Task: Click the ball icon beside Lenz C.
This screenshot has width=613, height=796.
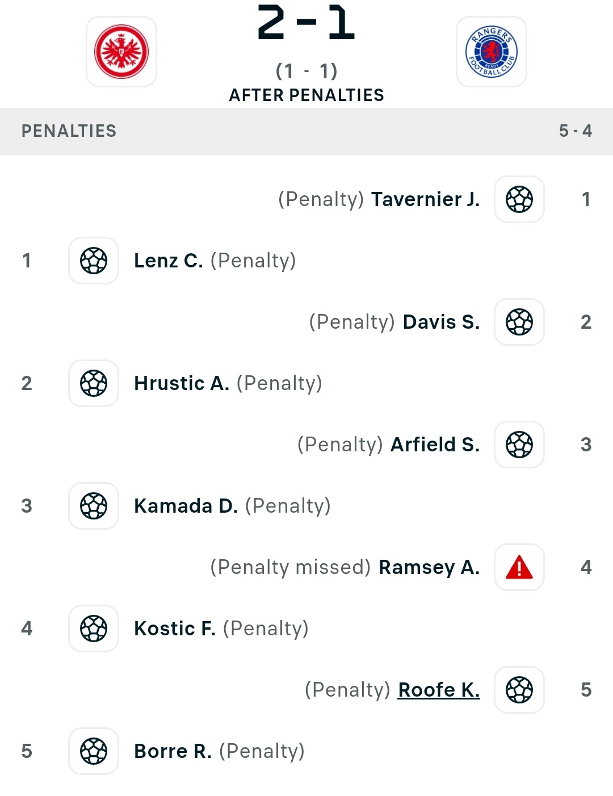Action: (94, 261)
